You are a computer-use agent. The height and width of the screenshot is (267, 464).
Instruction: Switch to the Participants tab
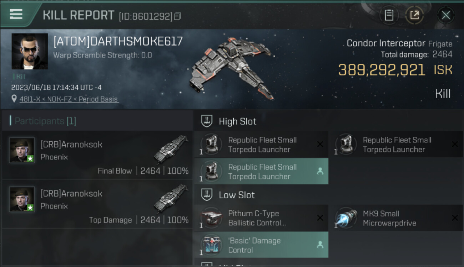click(43, 121)
